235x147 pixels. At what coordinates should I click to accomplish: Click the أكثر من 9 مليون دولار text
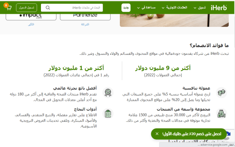[163, 68]
